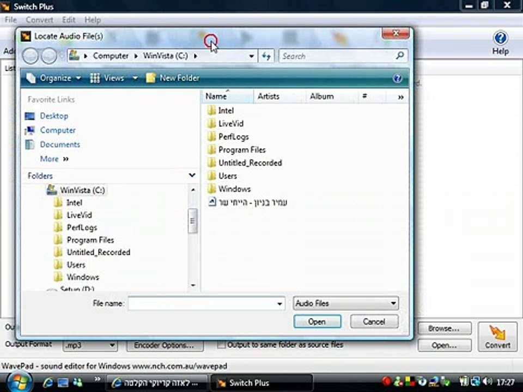Click the folder tree scroll down arrow
The width and height of the screenshot is (523, 392).
coord(193,285)
